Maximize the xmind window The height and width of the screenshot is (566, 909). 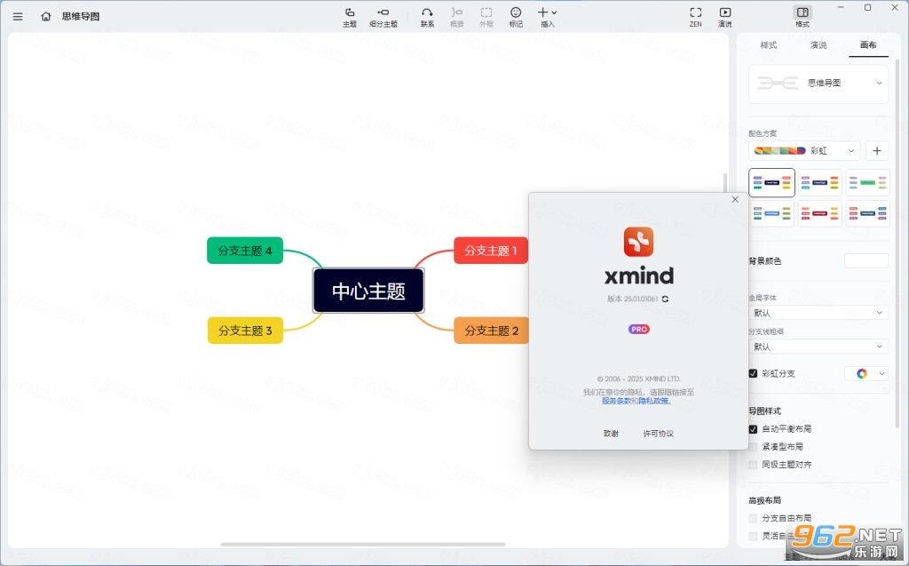pos(868,7)
